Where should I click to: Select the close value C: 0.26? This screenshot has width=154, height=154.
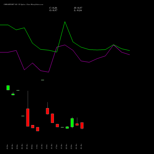(x=53, y=8)
